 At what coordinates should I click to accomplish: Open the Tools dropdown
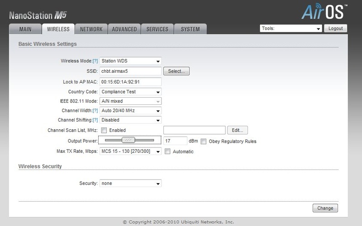[x=291, y=28]
